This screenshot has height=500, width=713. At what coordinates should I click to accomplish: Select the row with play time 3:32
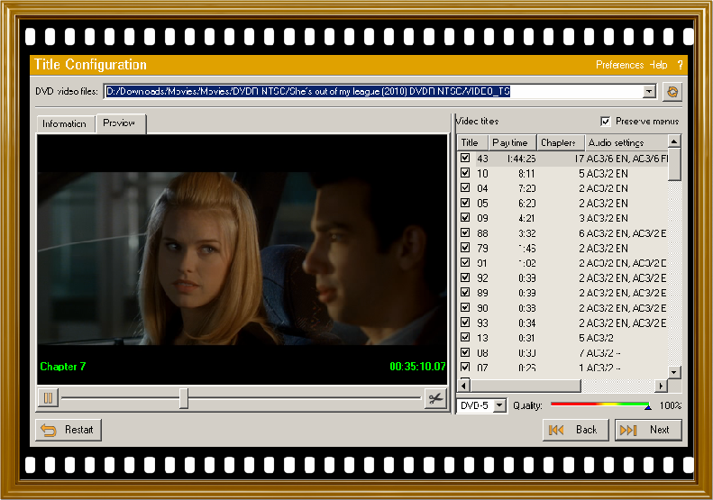pos(563,233)
